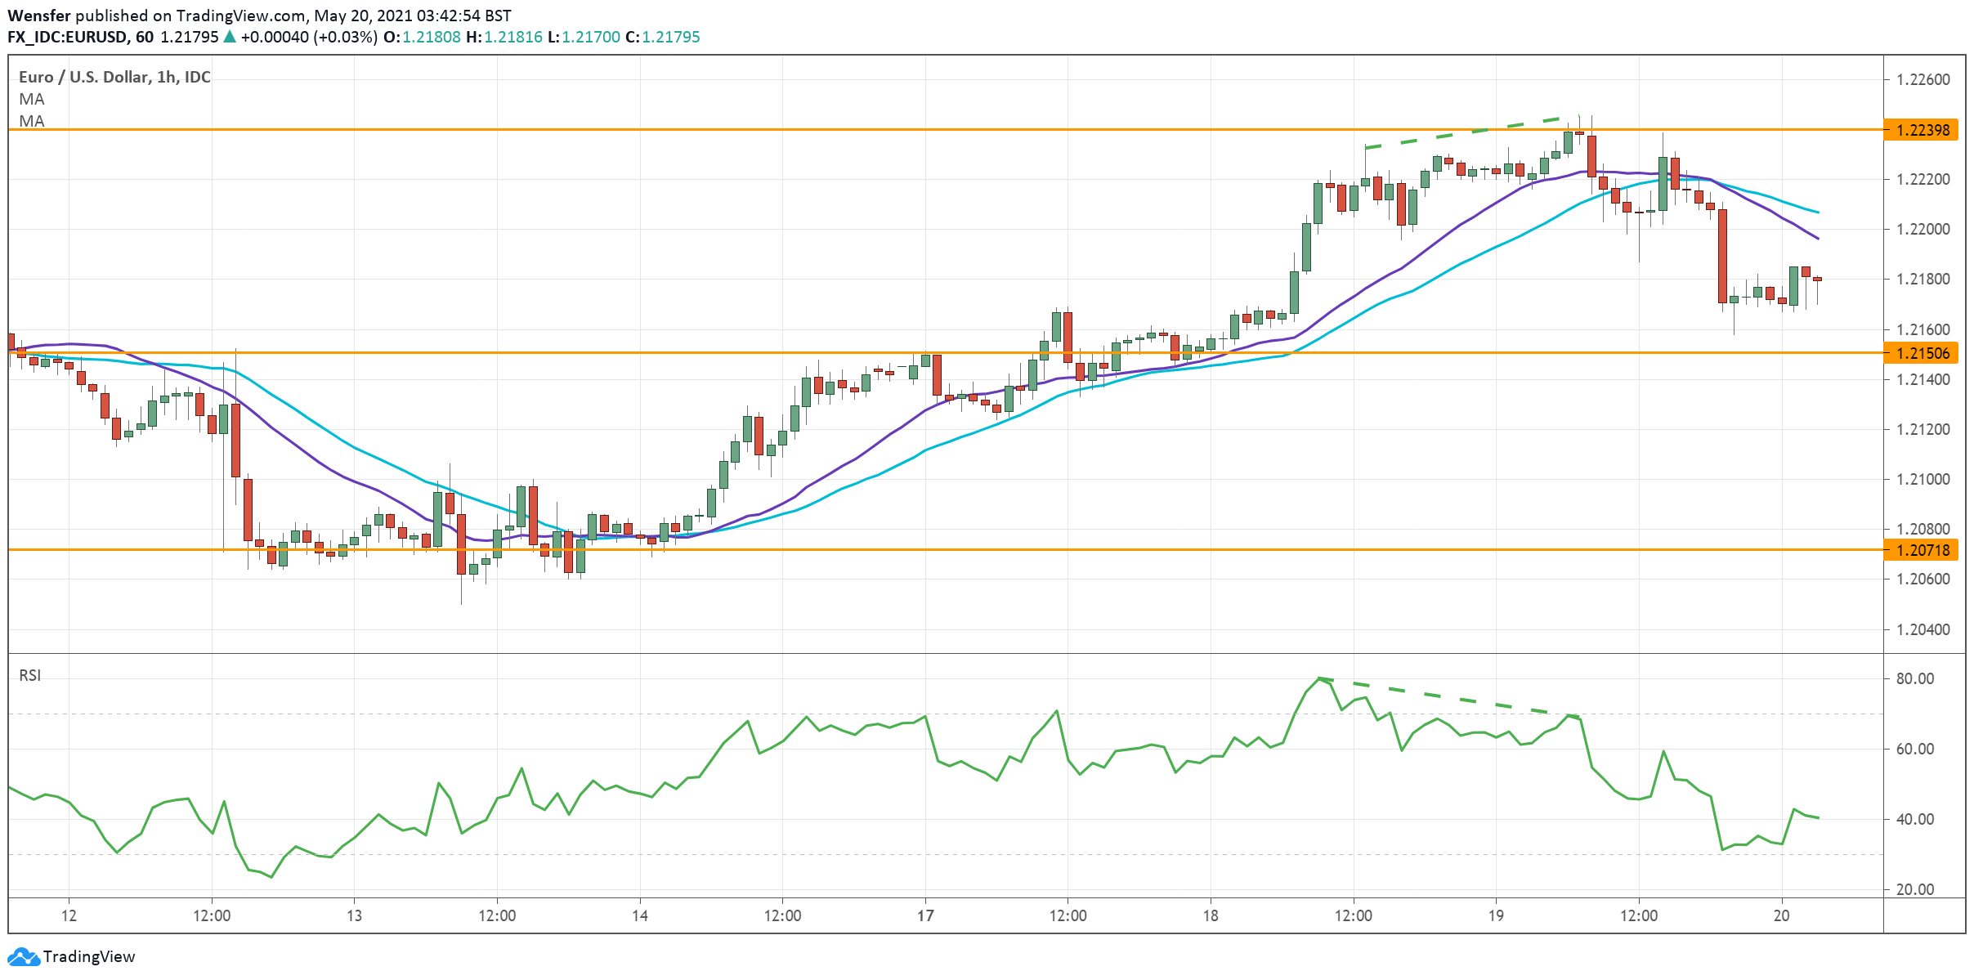Click the orange 1.20718 price tag
Screen dimensions: 1974x980
tap(1922, 550)
